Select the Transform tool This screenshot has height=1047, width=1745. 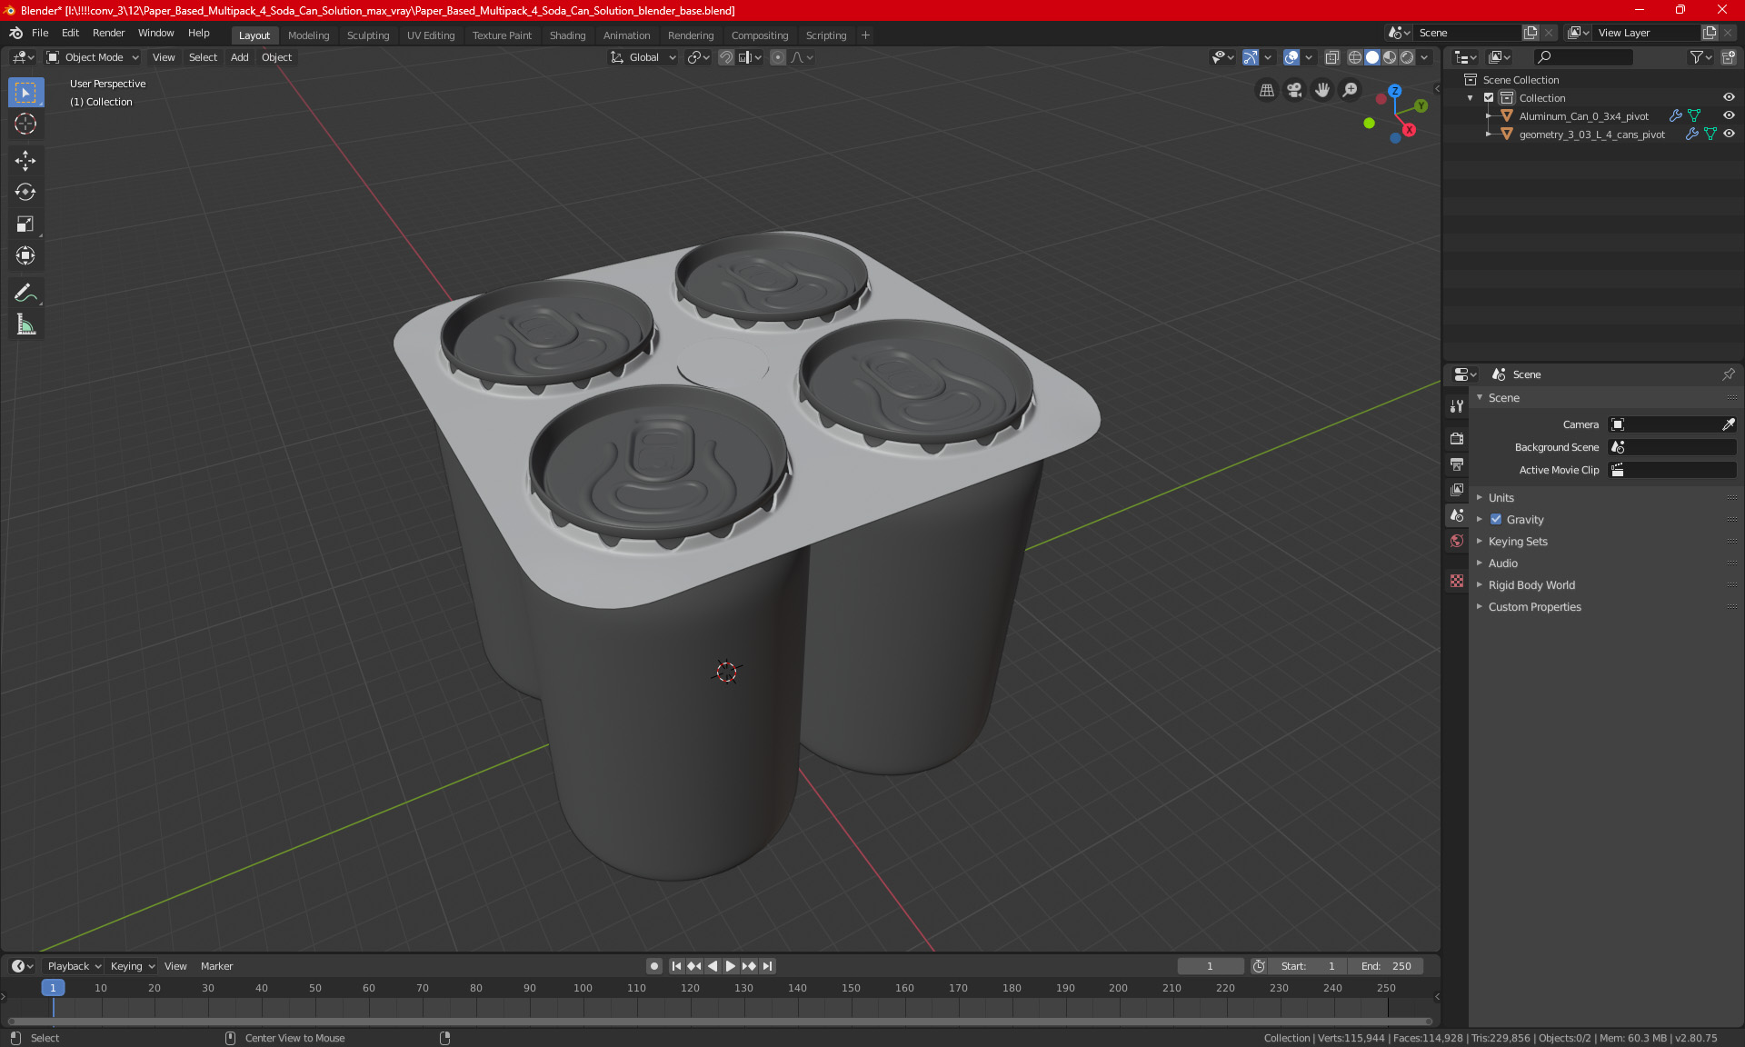click(25, 255)
